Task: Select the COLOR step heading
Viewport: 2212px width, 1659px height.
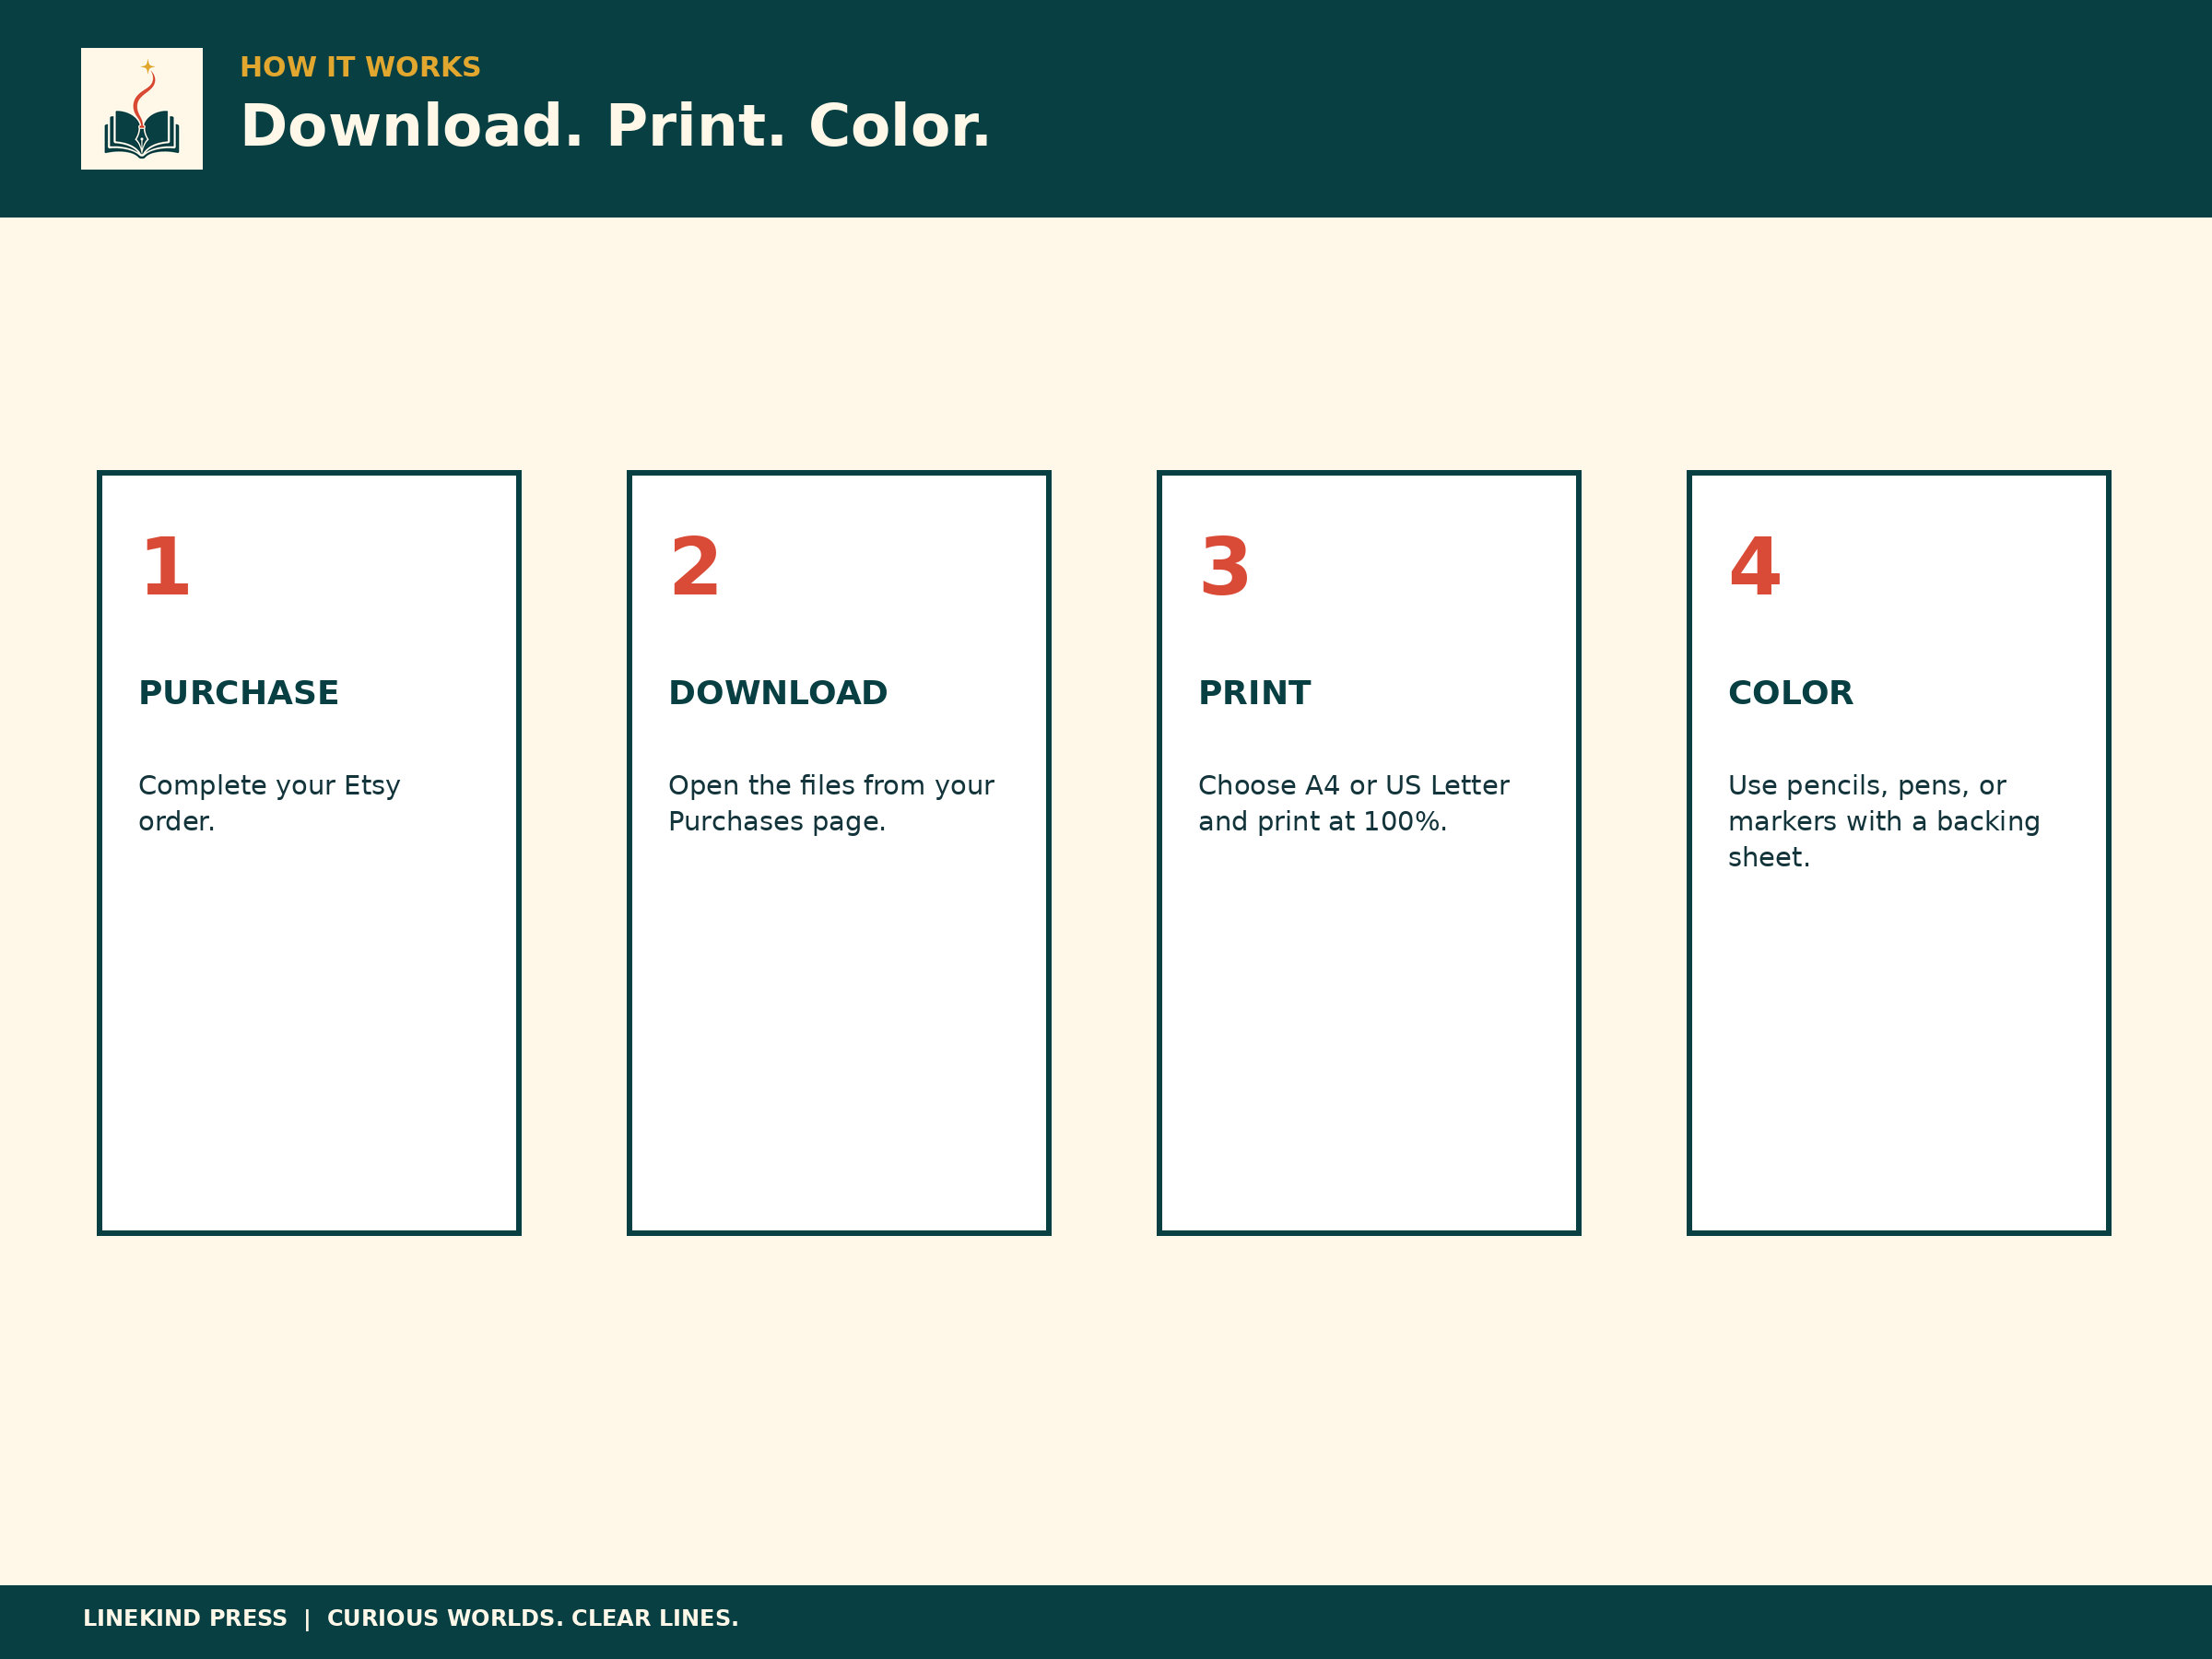Action: tap(1790, 692)
